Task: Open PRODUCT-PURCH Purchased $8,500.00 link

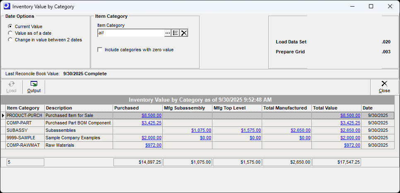Action: pos(152,115)
